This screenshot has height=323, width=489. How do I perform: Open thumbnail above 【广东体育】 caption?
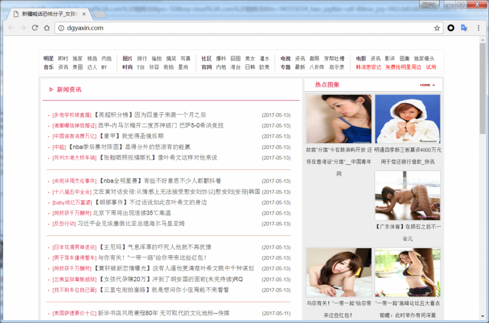click(x=408, y=196)
